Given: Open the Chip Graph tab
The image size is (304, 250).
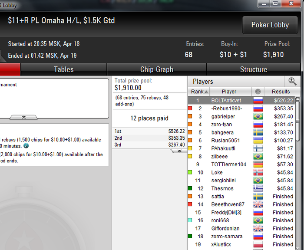Looking at the screenshot, I should click(x=157, y=69).
